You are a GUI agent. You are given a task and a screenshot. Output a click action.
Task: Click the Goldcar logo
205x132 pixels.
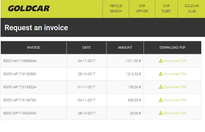pyautogui.click(x=29, y=9)
